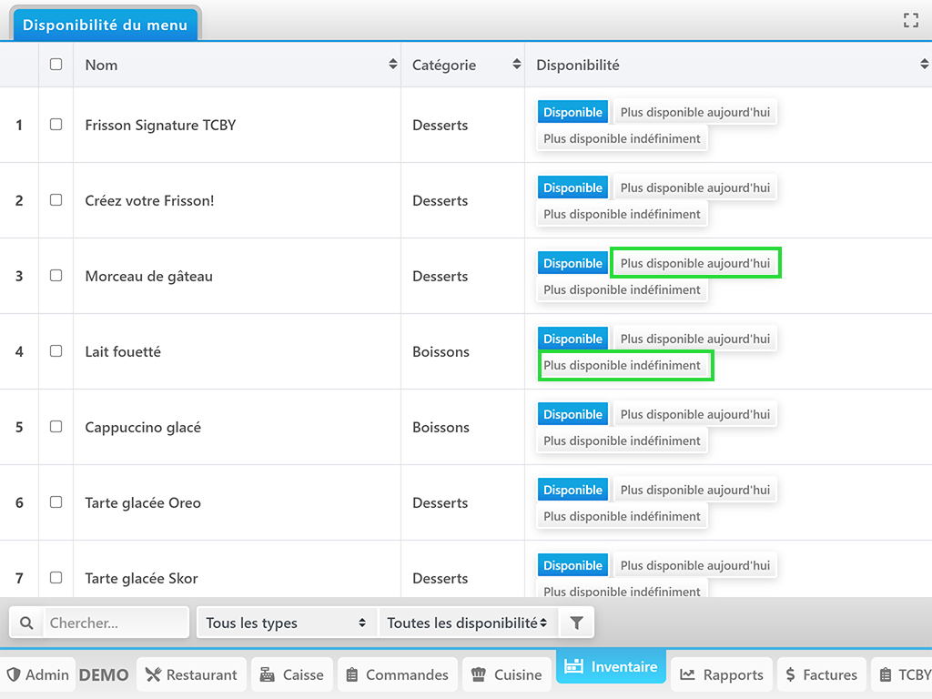Sort the table by the Nom column
This screenshot has width=932, height=699.
pos(392,65)
